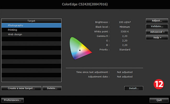Open Preferences

(13, 100)
